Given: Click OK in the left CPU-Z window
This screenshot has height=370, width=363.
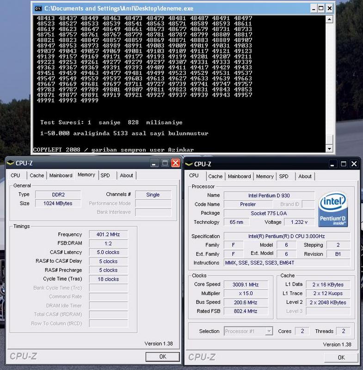Looking at the screenshot, I should tap(162, 357).
